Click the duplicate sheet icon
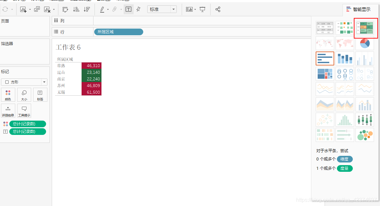Screen dimensions: 380x206 [x=37, y=9]
